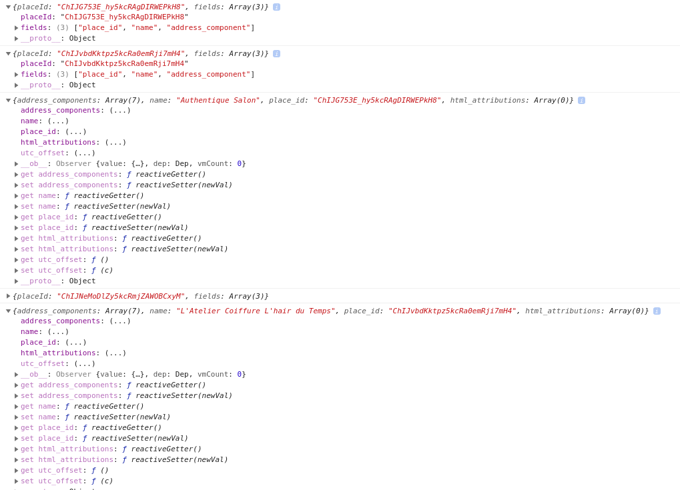This screenshot has width=680, height=490.
Task: Expand the ChIJNeMoDlZy5kcRmjZAWOBCxyM placeId log
Action: pos(8,295)
